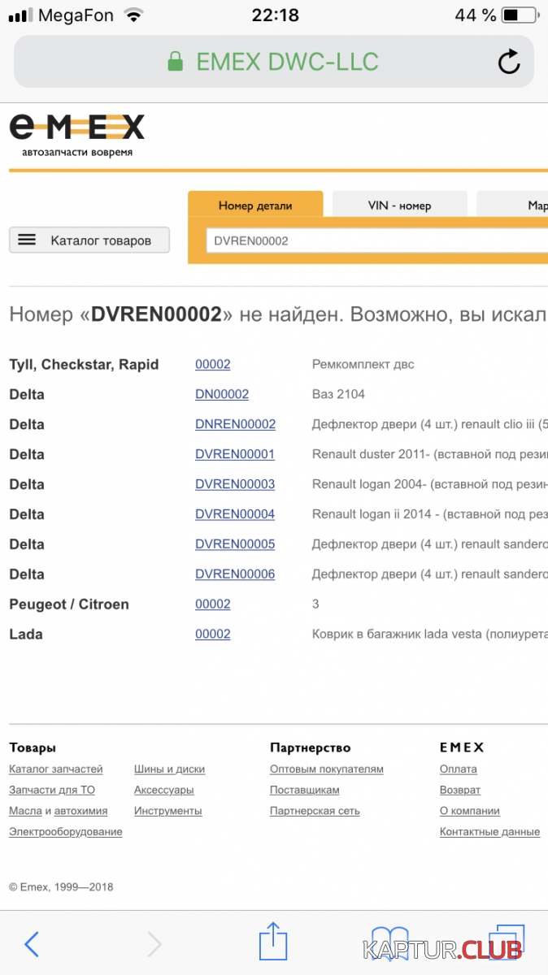Click the Renault logan ii 2014 description
This screenshot has height=975, width=548.
[430, 514]
